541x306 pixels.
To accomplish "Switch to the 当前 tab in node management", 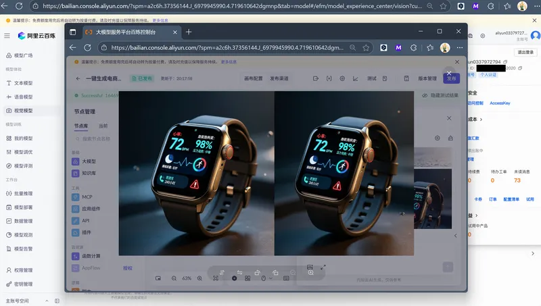I will [x=103, y=126].
